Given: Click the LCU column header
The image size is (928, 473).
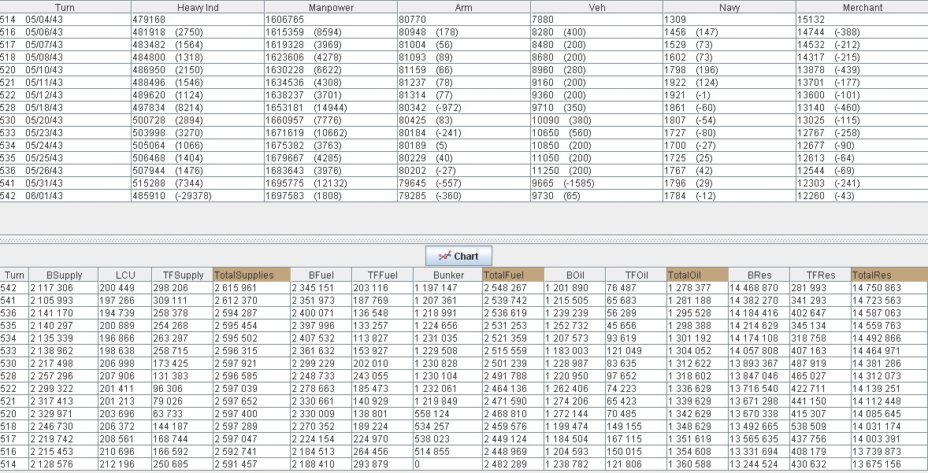Looking at the screenshot, I should coord(125,275).
